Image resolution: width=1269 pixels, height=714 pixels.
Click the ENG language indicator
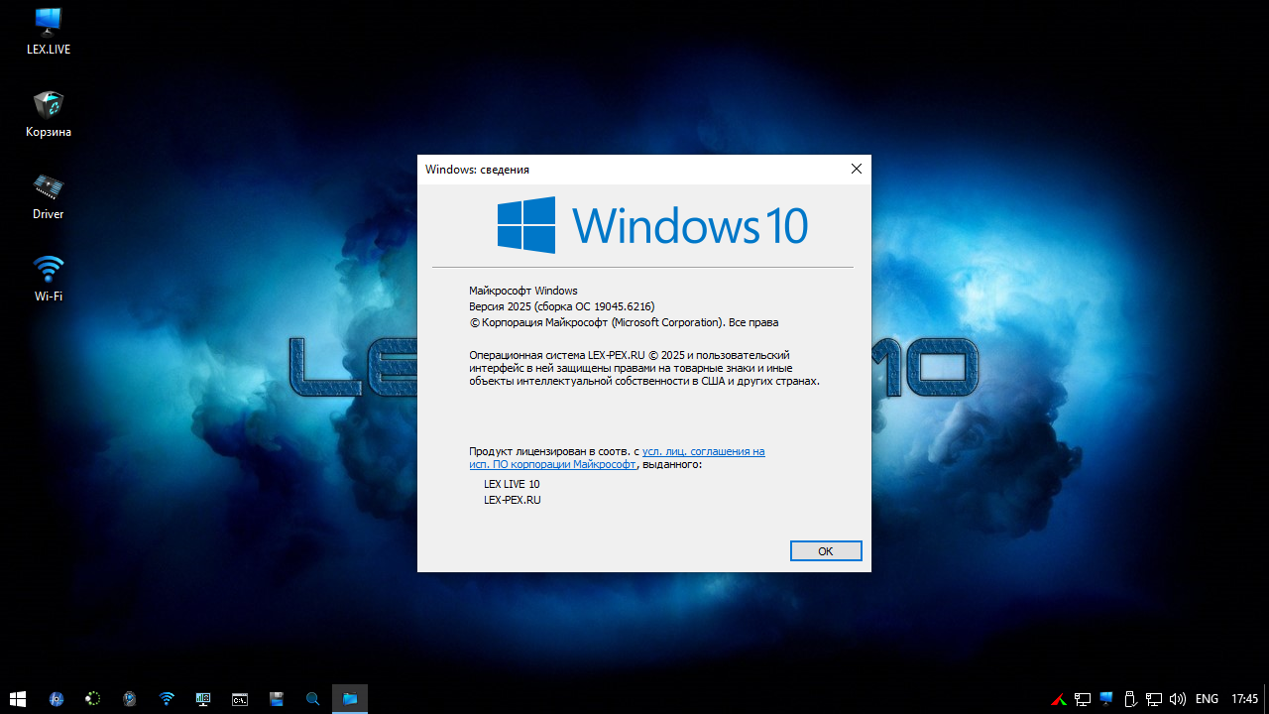tap(1207, 699)
